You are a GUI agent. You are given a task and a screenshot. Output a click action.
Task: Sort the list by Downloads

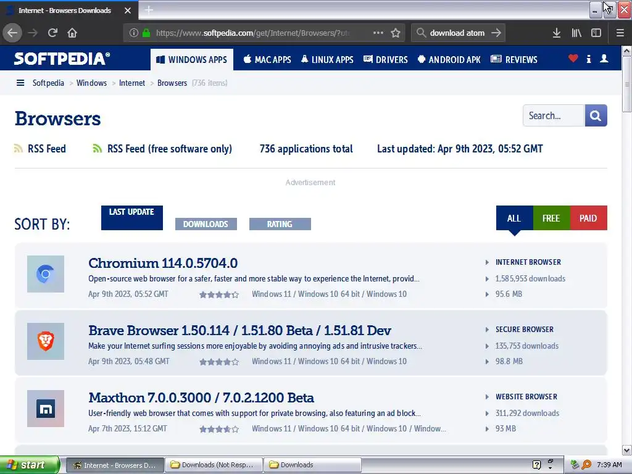click(x=206, y=224)
